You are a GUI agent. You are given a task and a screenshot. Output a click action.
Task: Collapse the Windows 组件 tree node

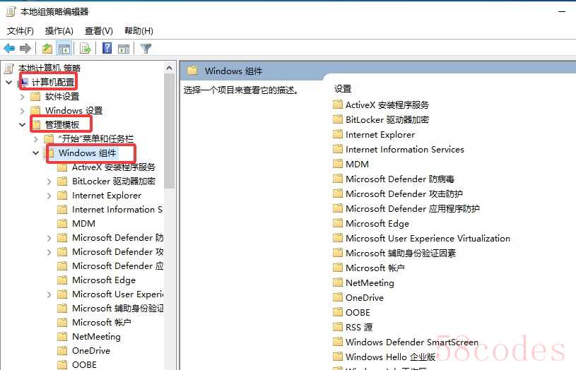coord(36,153)
